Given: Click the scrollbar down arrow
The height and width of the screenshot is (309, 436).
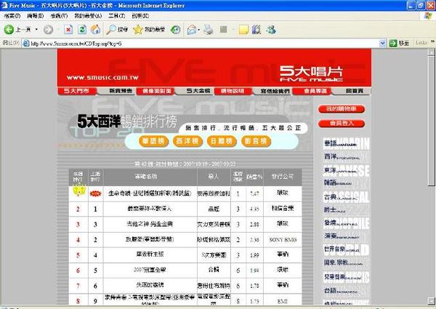Looking at the screenshot, I should tap(431, 300).
